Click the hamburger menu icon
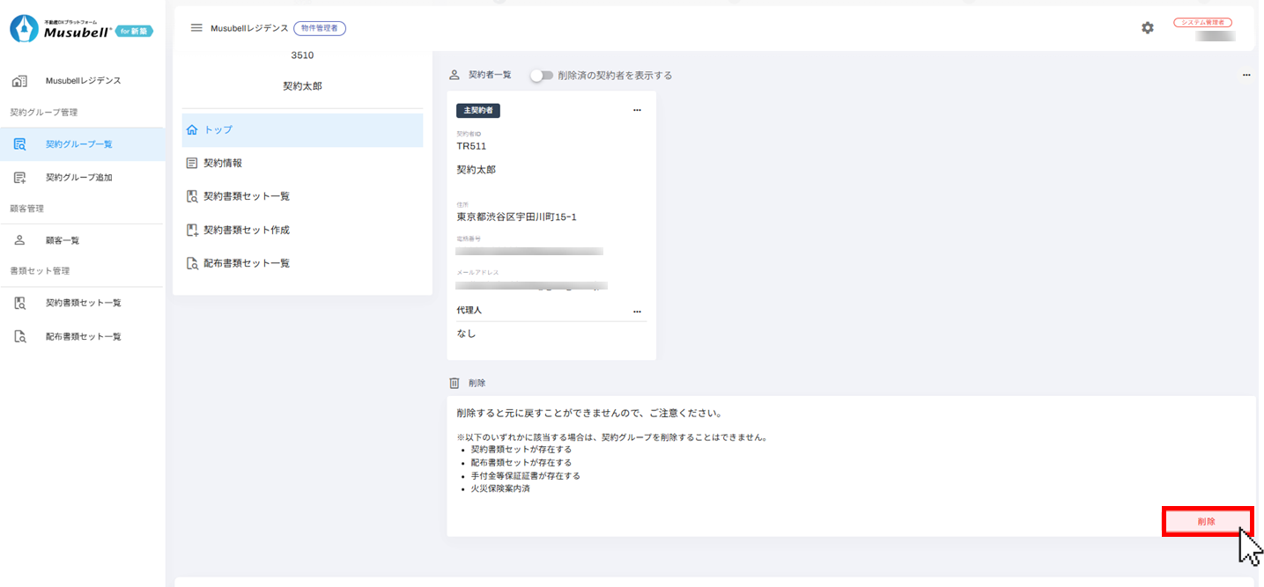The image size is (1264, 587). coord(196,28)
